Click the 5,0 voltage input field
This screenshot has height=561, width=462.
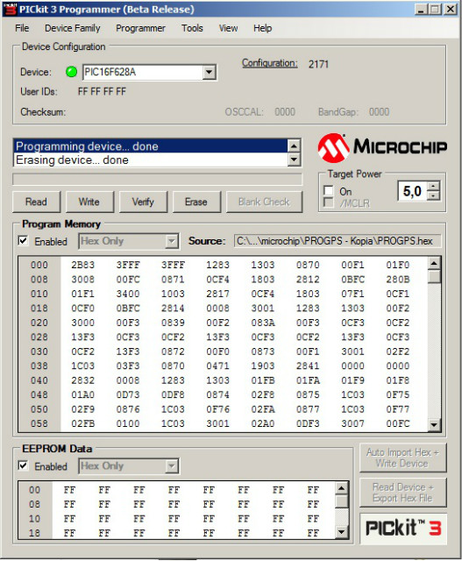[413, 191]
